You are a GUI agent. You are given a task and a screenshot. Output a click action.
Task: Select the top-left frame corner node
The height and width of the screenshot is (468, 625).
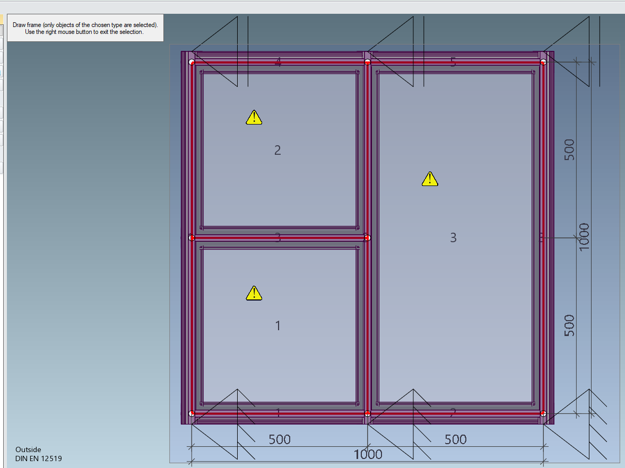tap(192, 62)
